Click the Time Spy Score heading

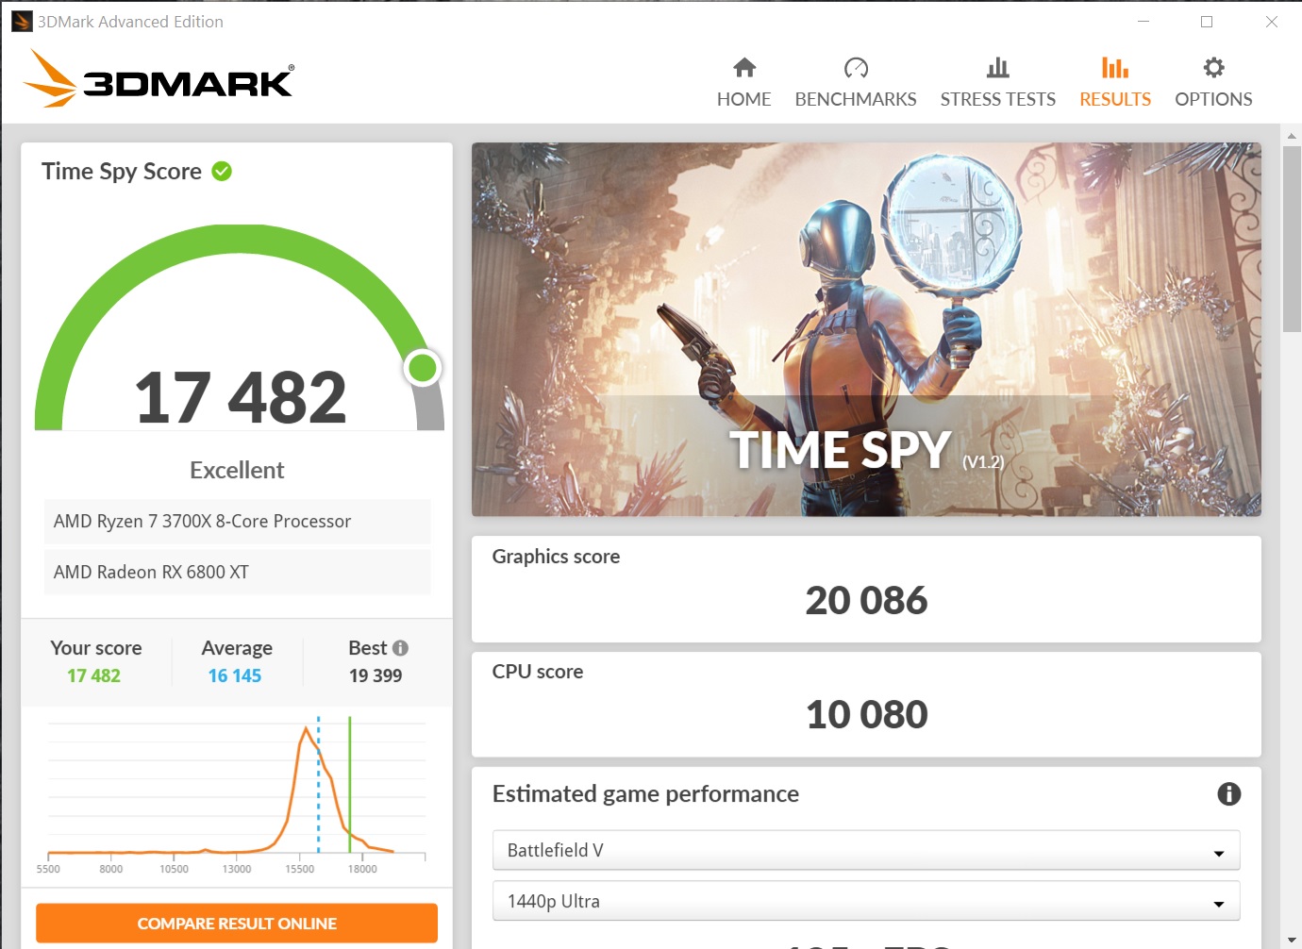click(122, 172)
